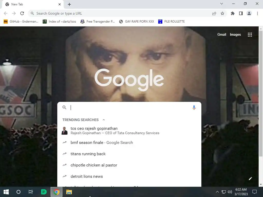Open the Google apps grid
Screen dimensions: 263x197
pyautogui.click(x=250, y=35)
